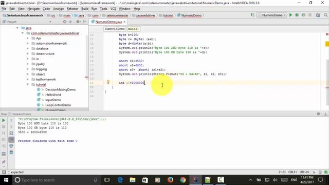Expand the datastructure package
The width and height of the screenshot is (329, 185).
[x=27, y=53]
